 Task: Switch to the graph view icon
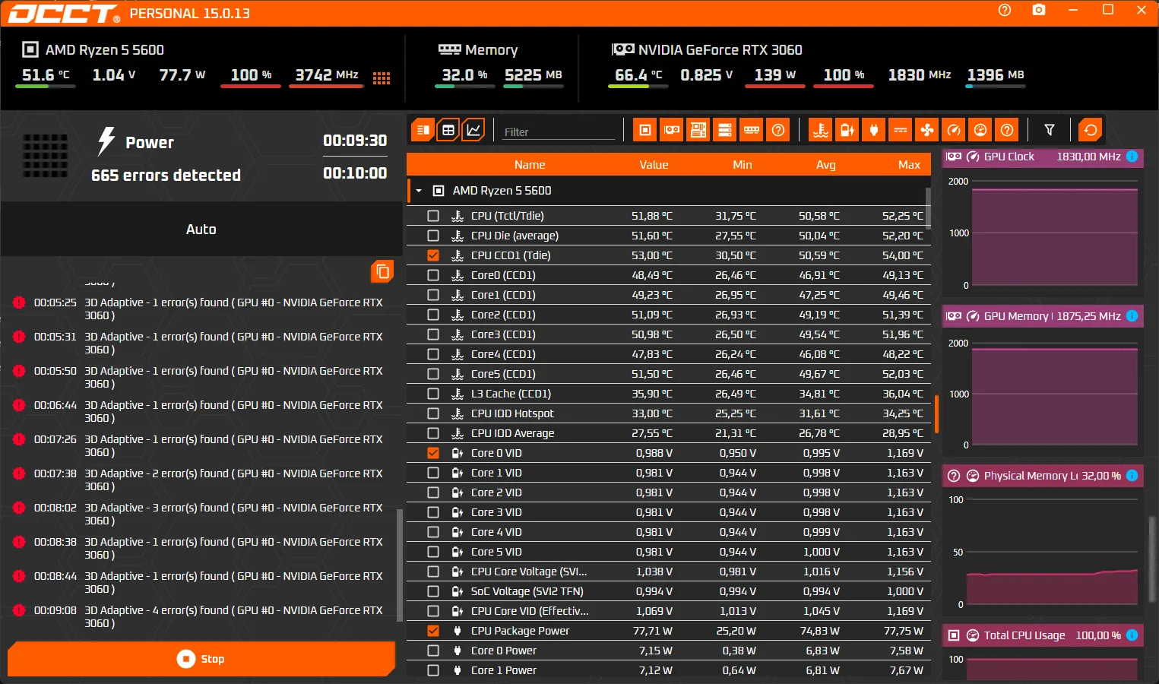pyautogui.click(x=473, y=130)
